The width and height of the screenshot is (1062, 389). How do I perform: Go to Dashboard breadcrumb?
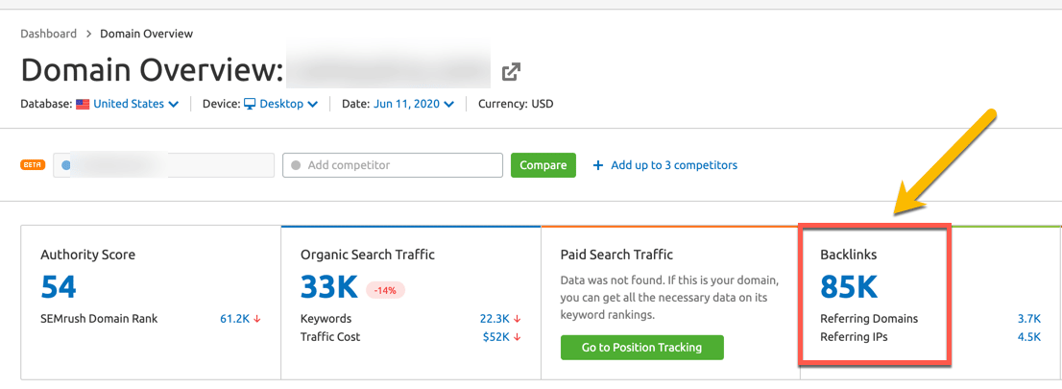[48, 34]
